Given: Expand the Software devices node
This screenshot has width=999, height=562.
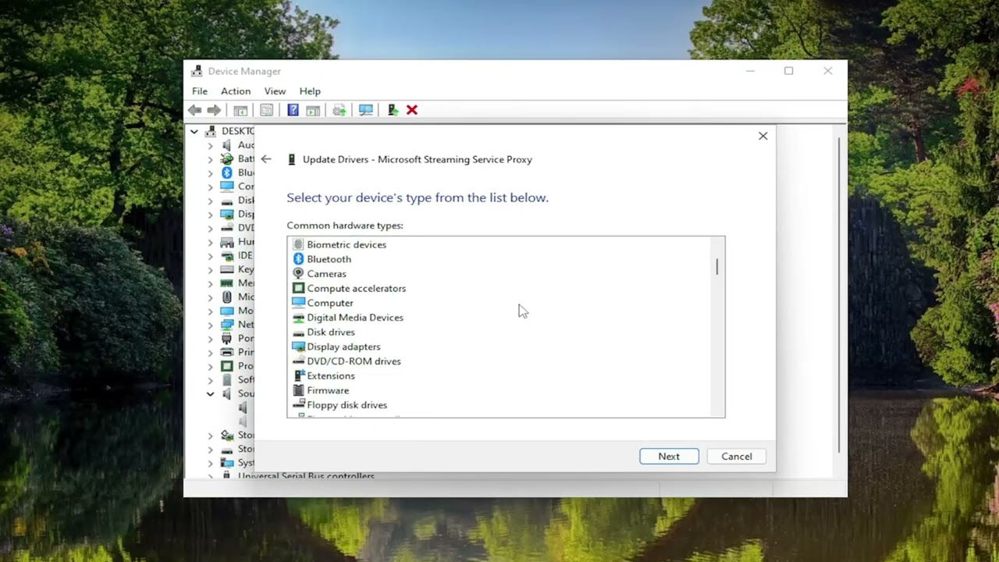Looking at the screenshot, I should click(210, 380).
